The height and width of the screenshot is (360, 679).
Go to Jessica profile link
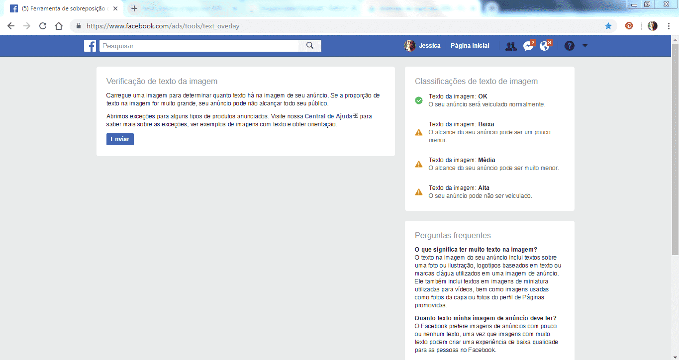coord(429,46)
